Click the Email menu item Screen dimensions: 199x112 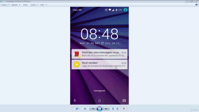coord(25,5)
